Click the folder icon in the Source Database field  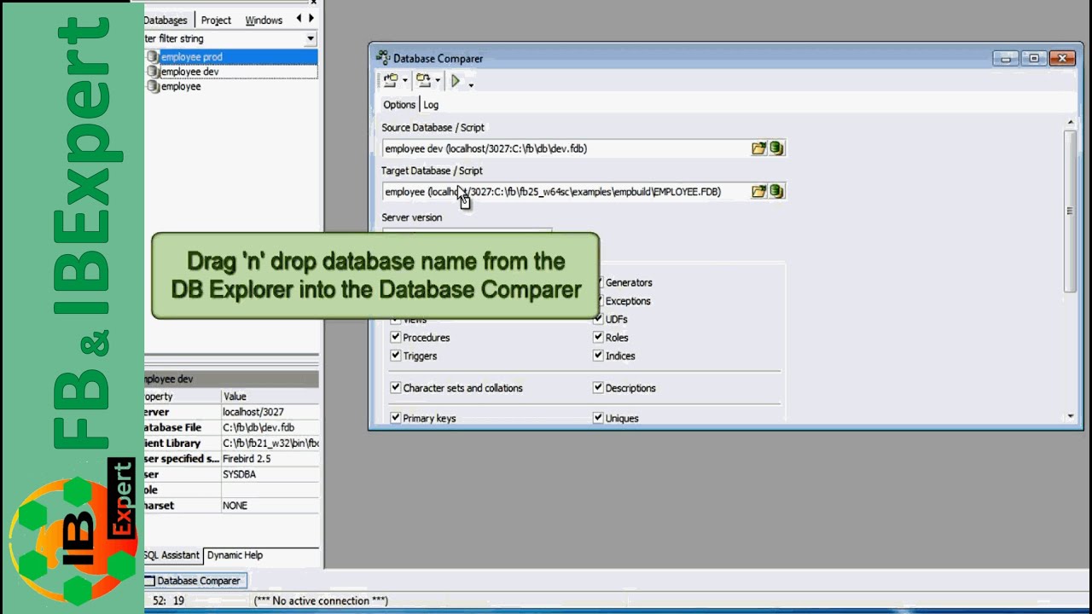tap(758, 148)
